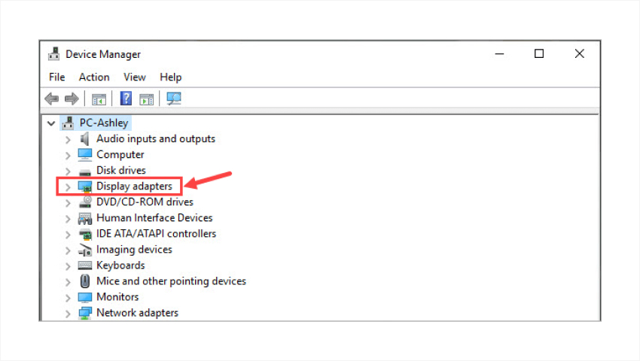This screenshot has height=361, width=640.
Task: Open the View menu
Action: pos(135,77)
